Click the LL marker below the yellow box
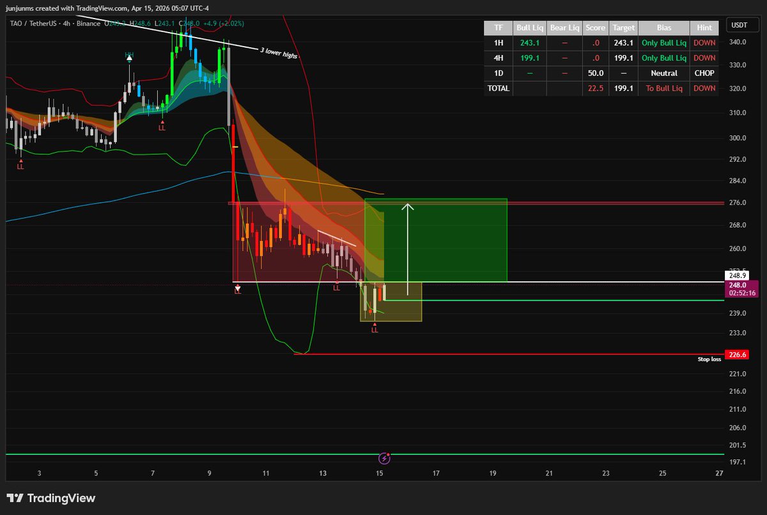Viewport: 767px width, 515px height. [x=375, y=330]
